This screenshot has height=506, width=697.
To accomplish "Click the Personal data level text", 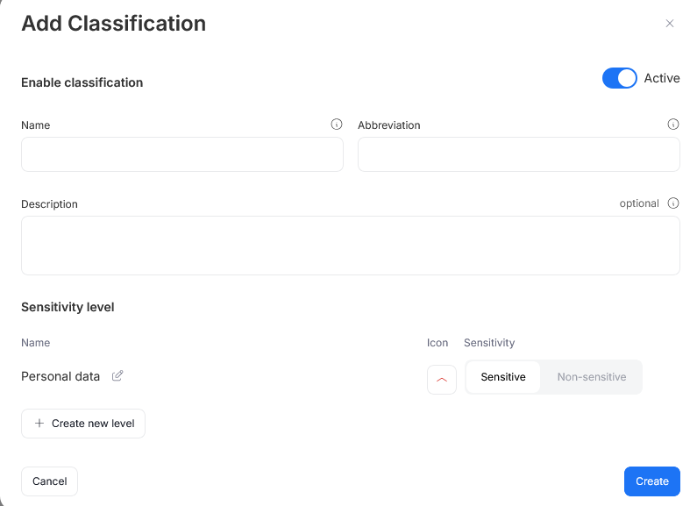I will point(60,376).
